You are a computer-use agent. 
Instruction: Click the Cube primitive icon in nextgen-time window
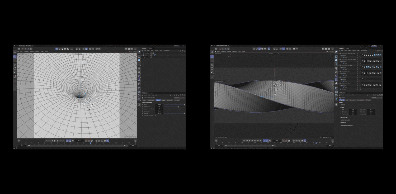336,60
